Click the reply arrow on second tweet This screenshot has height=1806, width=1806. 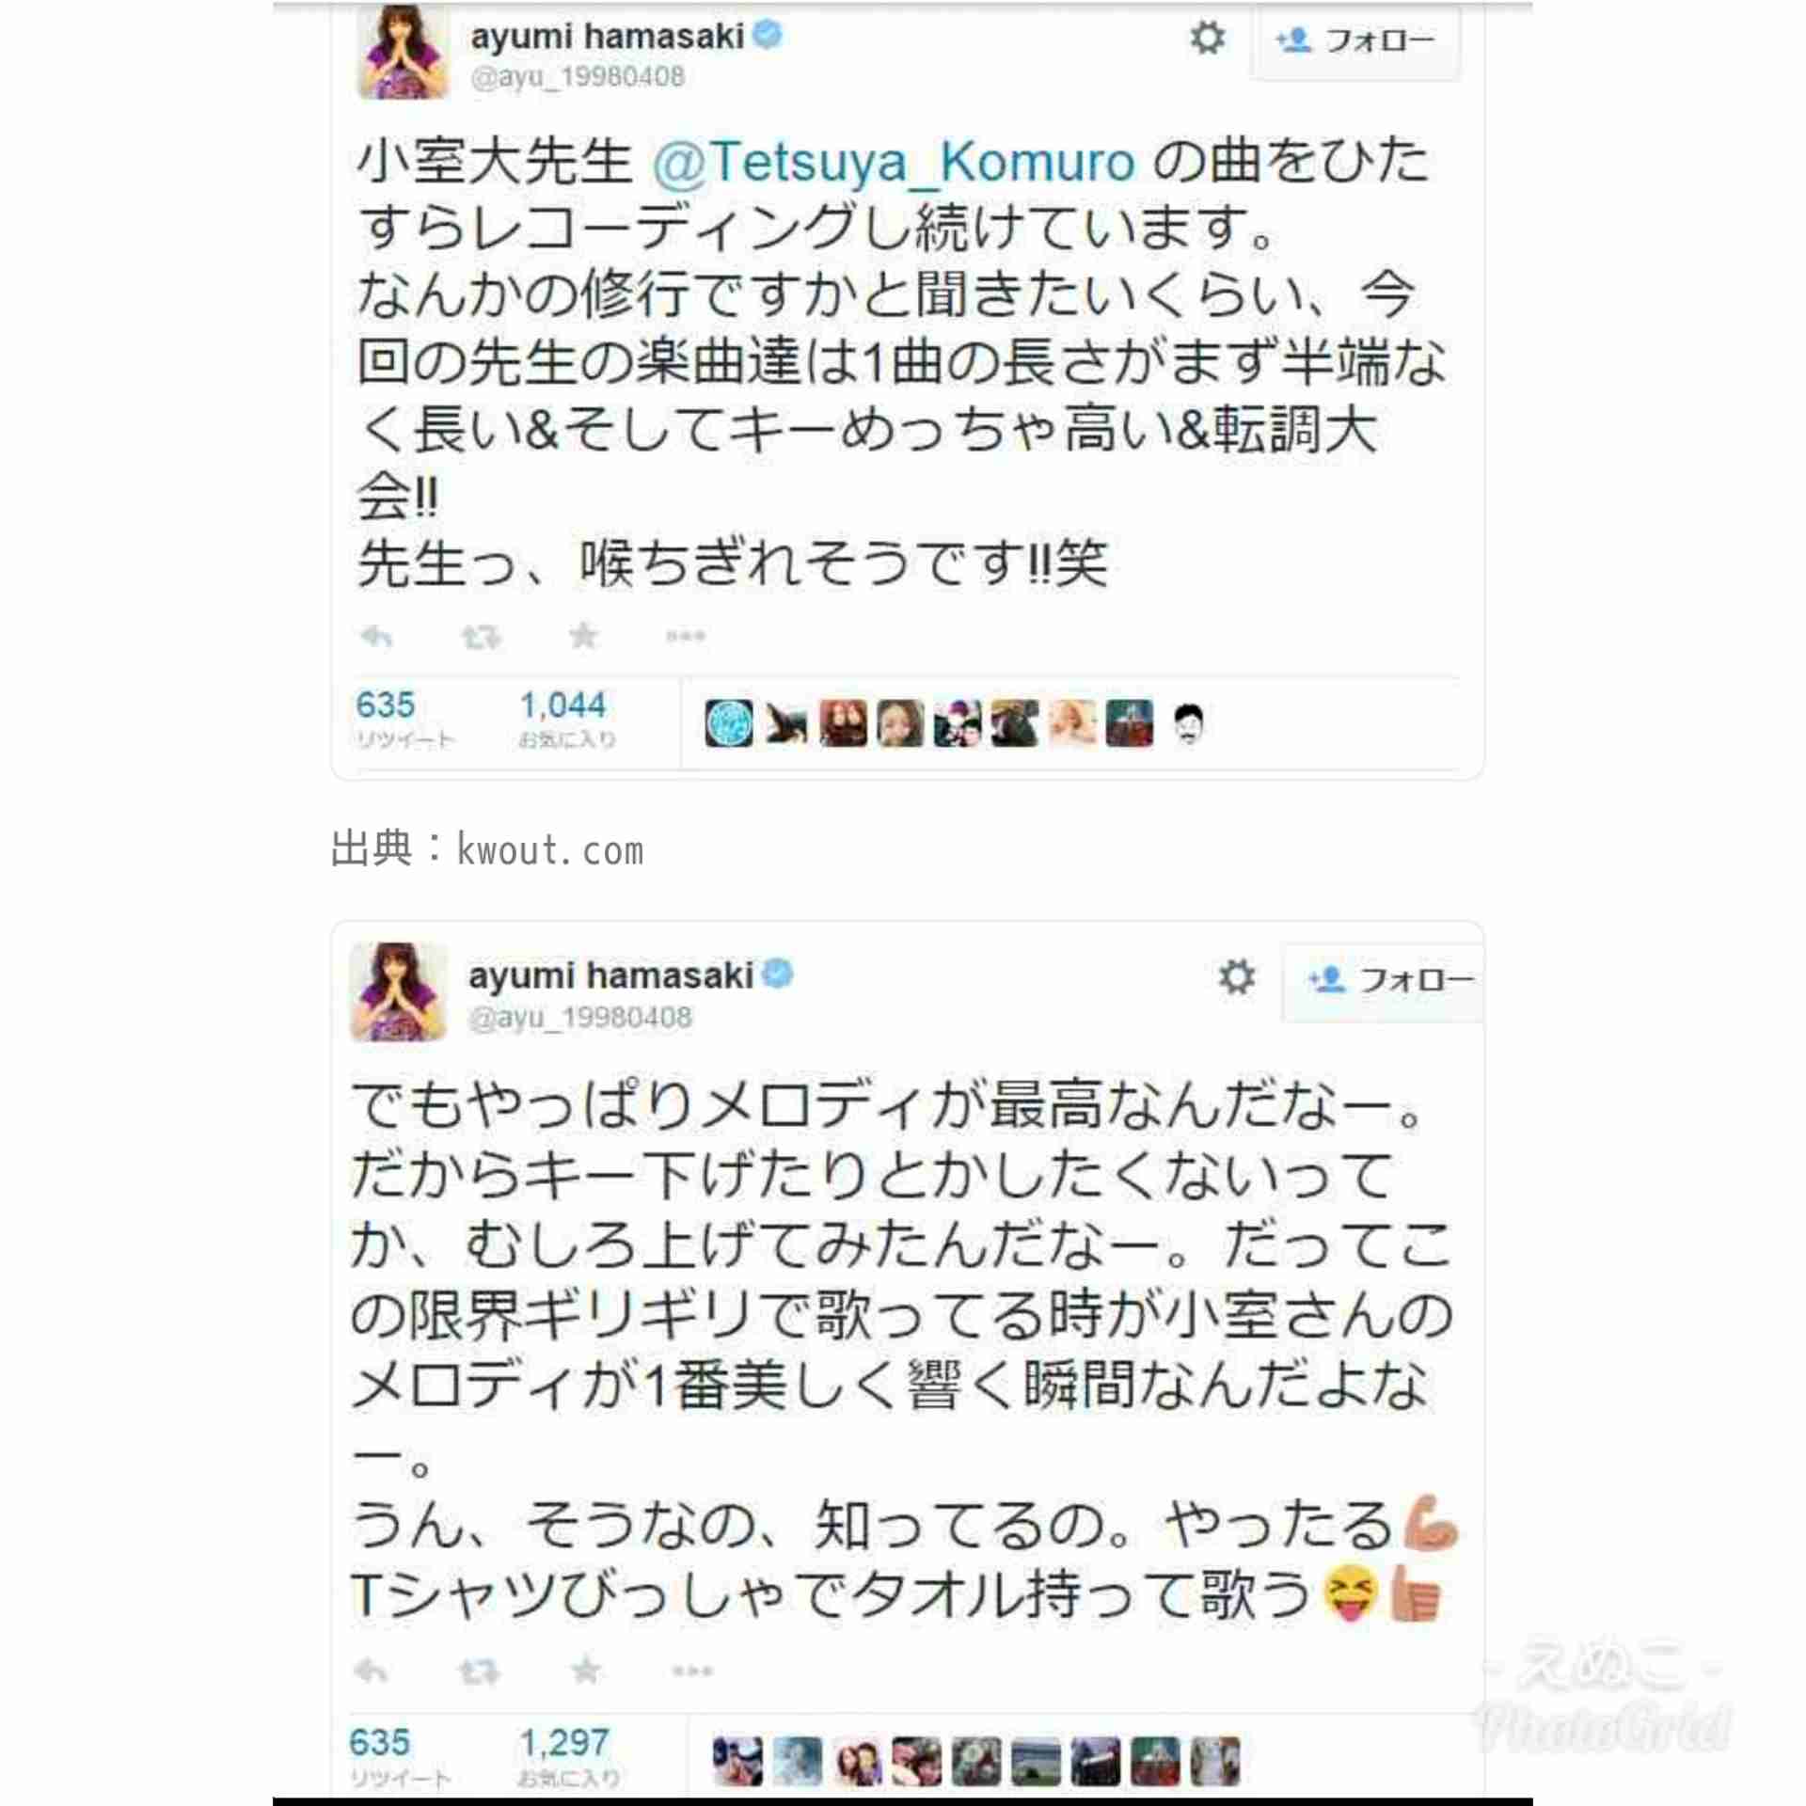pyautogui.click(x=371, y=1671)
